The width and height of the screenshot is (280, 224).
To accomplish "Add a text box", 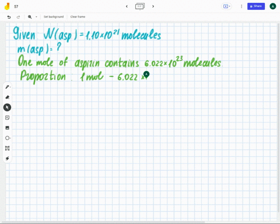I will point(7,148).
